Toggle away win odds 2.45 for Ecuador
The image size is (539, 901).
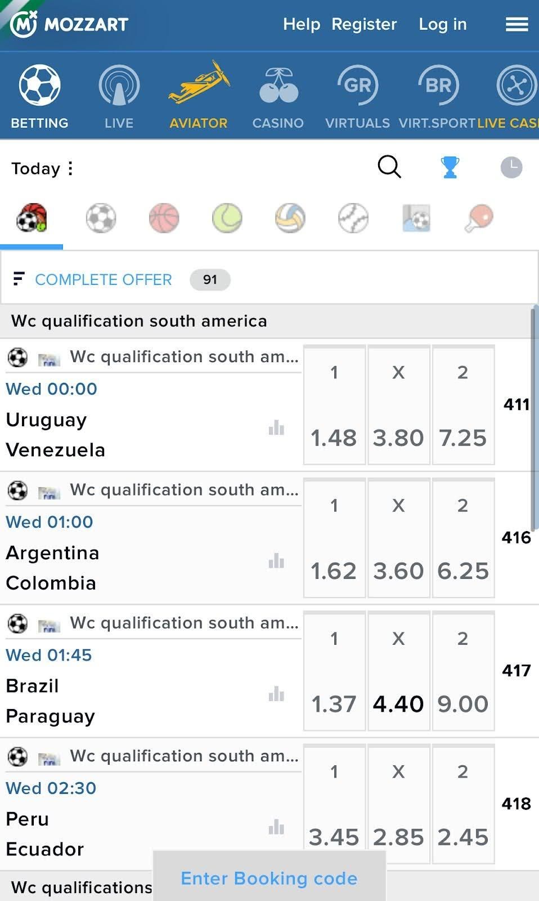463,805
